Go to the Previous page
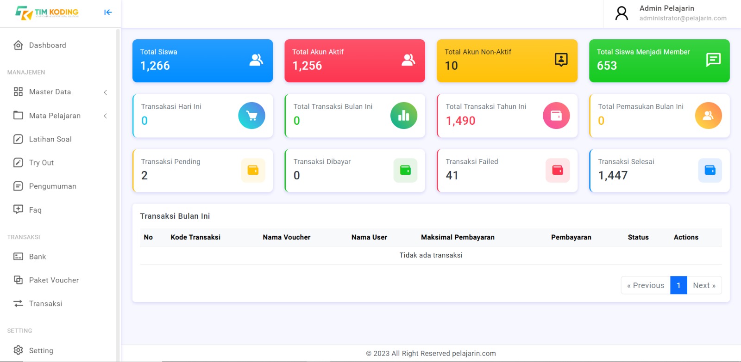741x362 pixels. pyautogui.click(x=646, y=285)
